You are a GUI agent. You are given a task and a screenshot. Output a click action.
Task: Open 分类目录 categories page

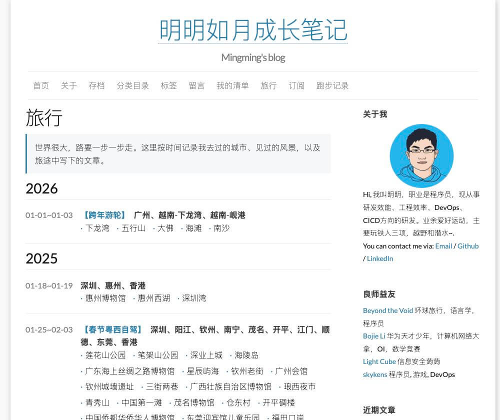(132, 85)
